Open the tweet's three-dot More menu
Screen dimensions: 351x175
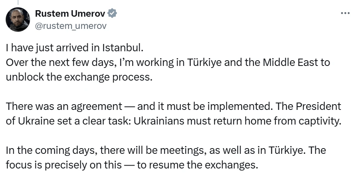pyautogui.click(x=344, y=13)
